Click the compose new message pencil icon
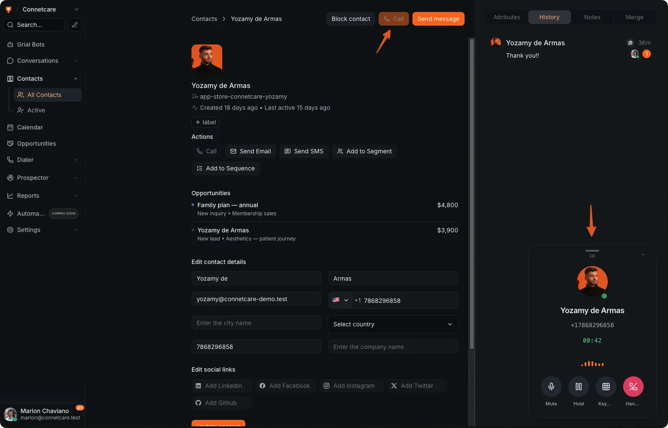This screenshot has width=668, height=428. [75, 25]
